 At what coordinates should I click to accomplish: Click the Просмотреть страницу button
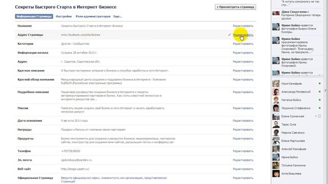coord(235,7)
